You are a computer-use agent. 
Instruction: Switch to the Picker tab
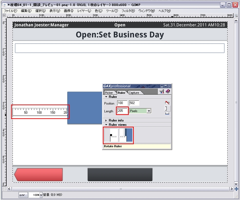point(109,93)
